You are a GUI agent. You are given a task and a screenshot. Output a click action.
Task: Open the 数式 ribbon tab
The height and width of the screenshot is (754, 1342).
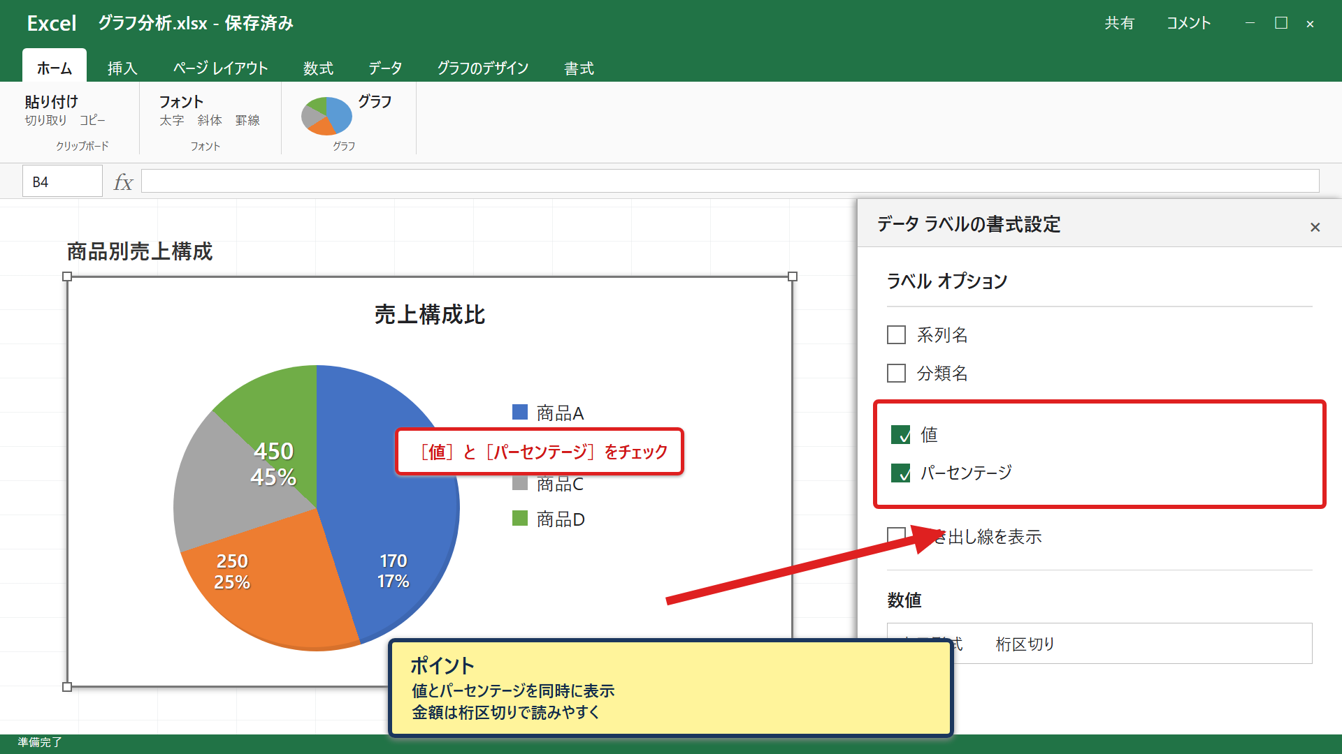318,68
